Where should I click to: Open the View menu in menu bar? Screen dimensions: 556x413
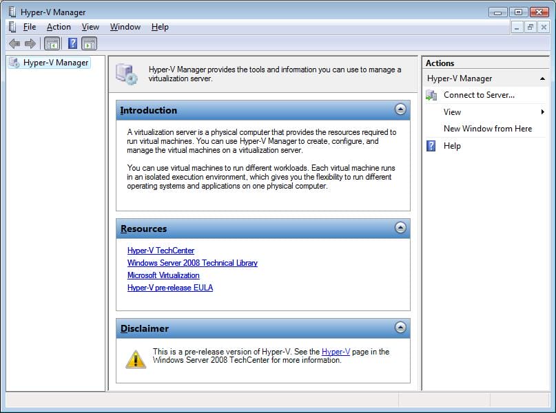coord(90,27)
